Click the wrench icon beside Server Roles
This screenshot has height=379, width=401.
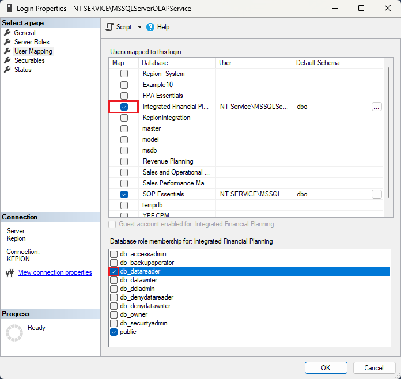(x=7, y=41)
